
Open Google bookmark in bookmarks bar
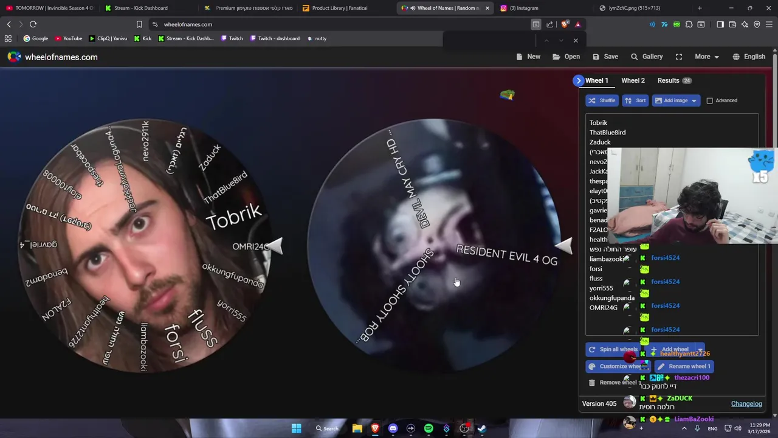(36, 38)
